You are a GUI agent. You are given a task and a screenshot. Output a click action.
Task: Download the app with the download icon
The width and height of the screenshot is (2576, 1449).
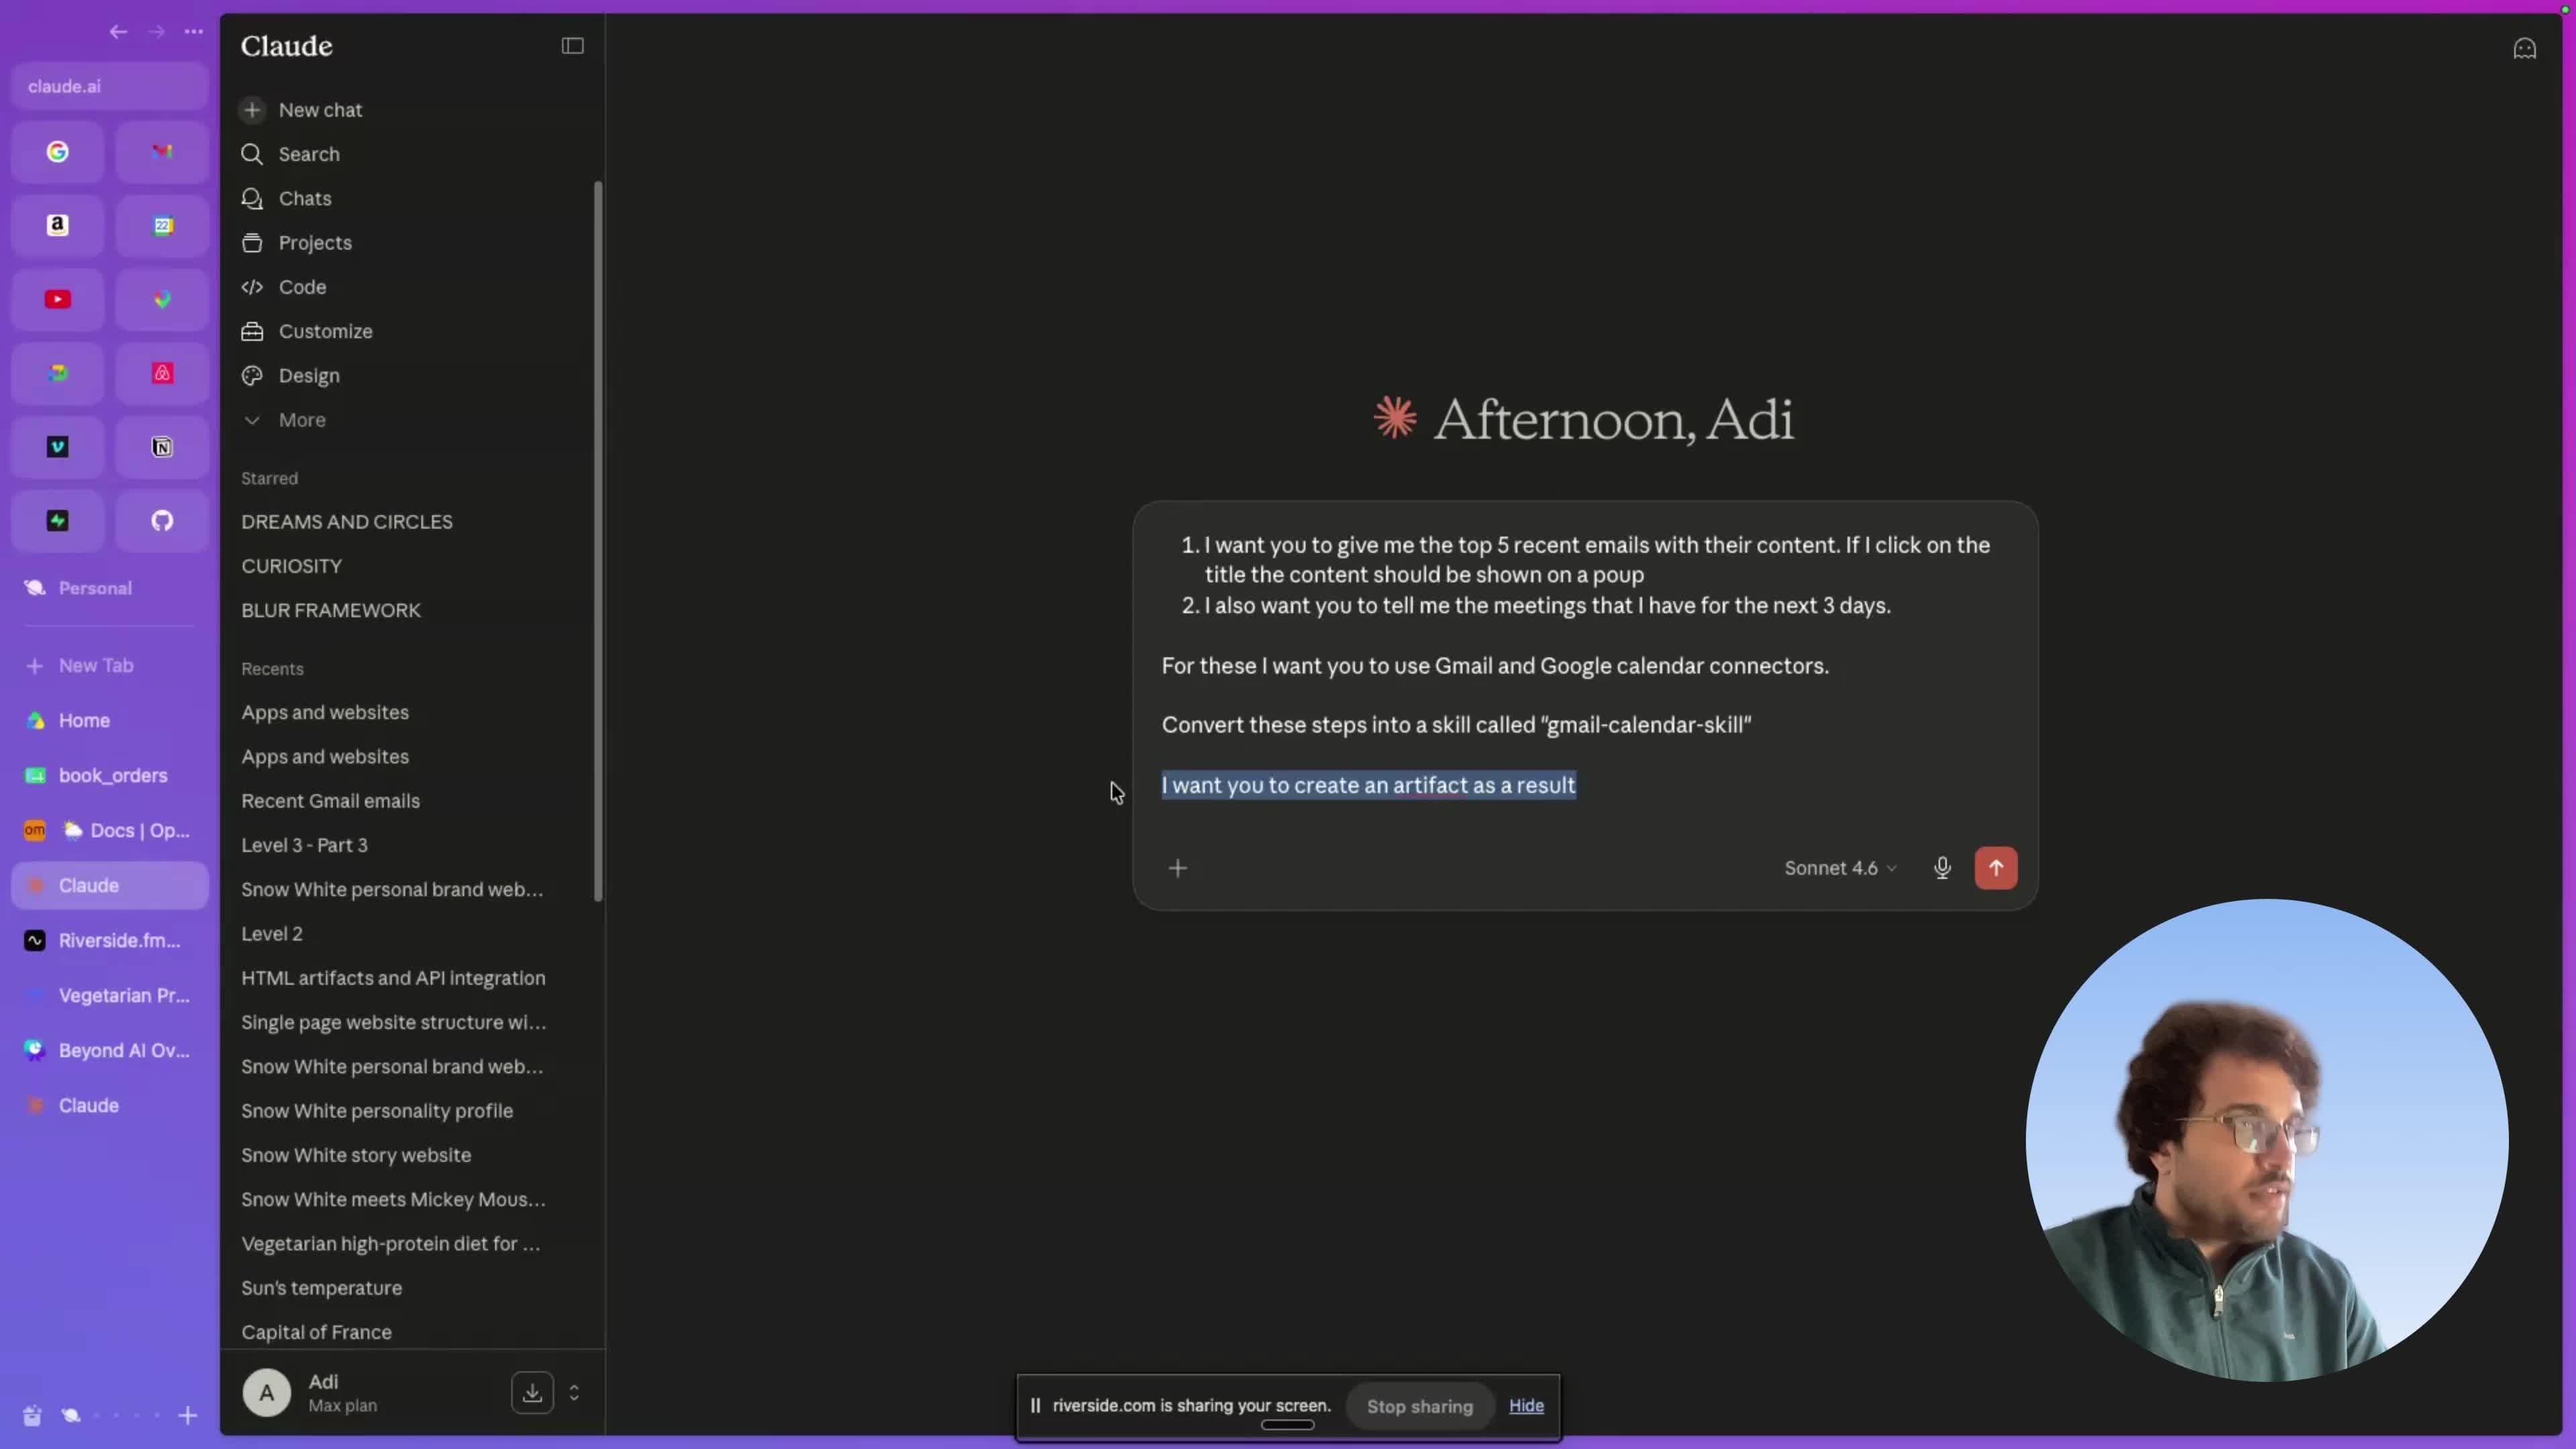pyautogui.click(x=532, y=1392)
